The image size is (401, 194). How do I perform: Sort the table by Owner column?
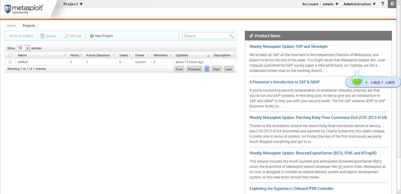point(142,55)
